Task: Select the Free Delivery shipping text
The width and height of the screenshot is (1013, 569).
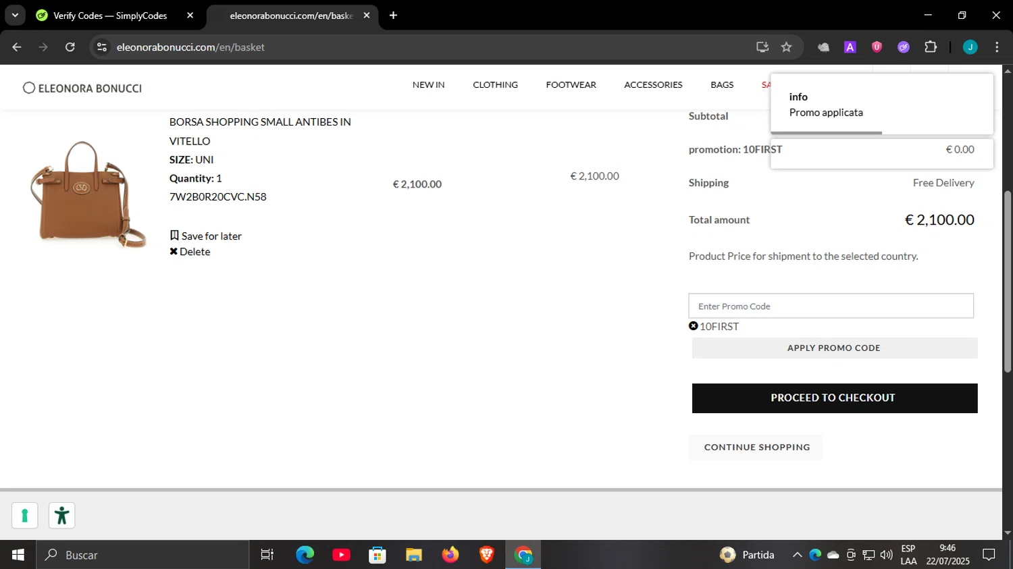Action: [943, 183]
